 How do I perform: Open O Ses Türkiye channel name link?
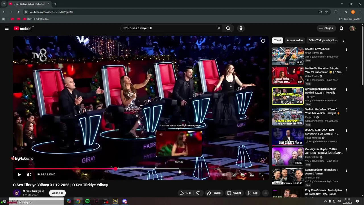point(32,191)
